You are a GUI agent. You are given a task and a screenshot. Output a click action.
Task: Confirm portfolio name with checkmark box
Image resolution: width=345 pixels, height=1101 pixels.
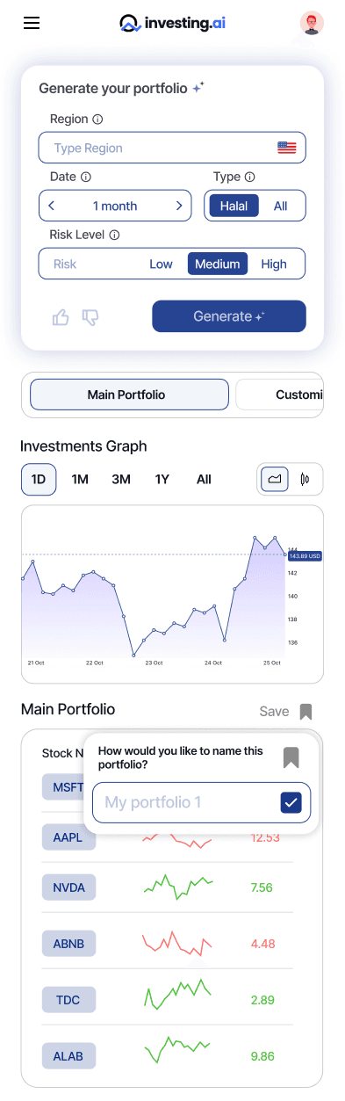(291, 802)
